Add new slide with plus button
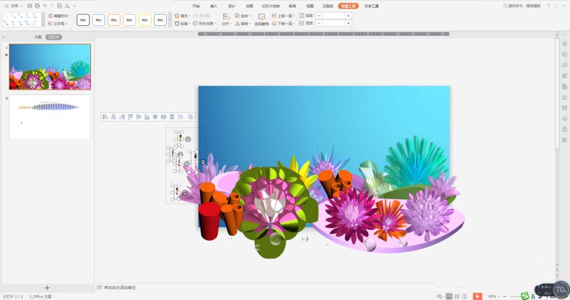 47,287
